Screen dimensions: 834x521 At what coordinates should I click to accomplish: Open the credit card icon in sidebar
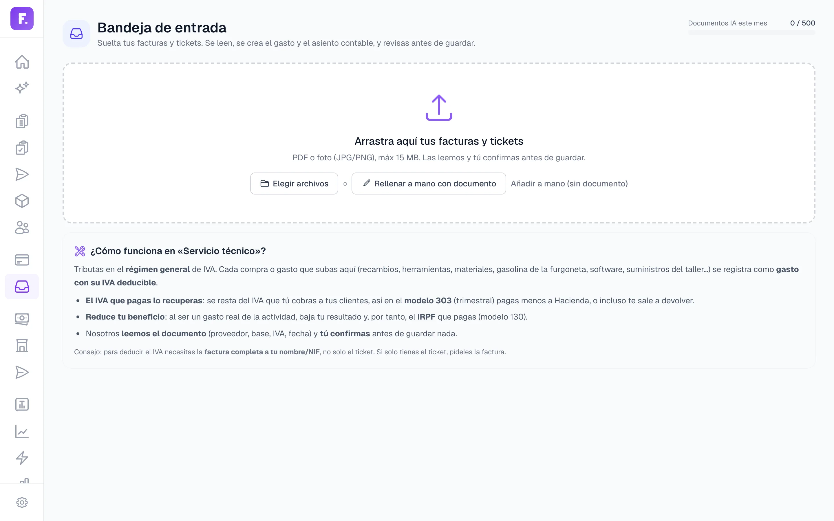point(22,260)
